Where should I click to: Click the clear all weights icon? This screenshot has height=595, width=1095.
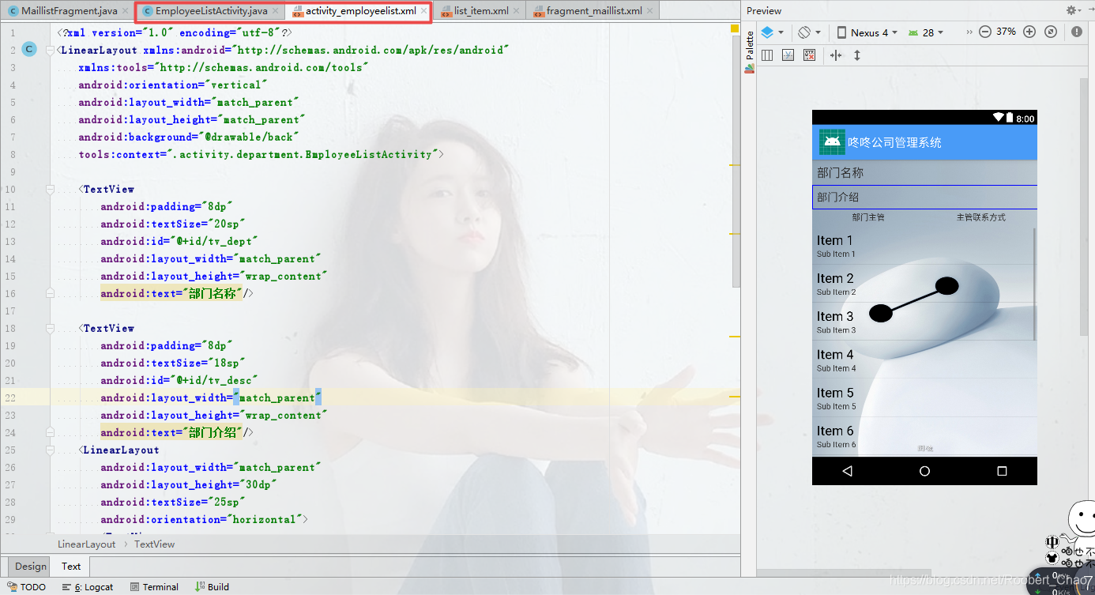(809, 55)
